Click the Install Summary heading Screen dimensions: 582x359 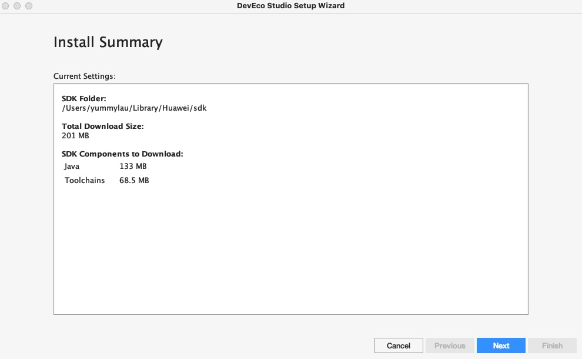[108, 42]
